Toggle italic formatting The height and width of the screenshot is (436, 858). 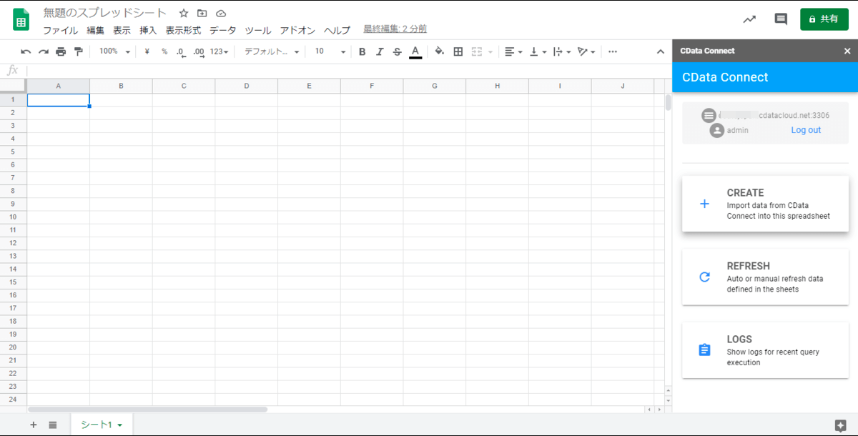coord(380,51)
